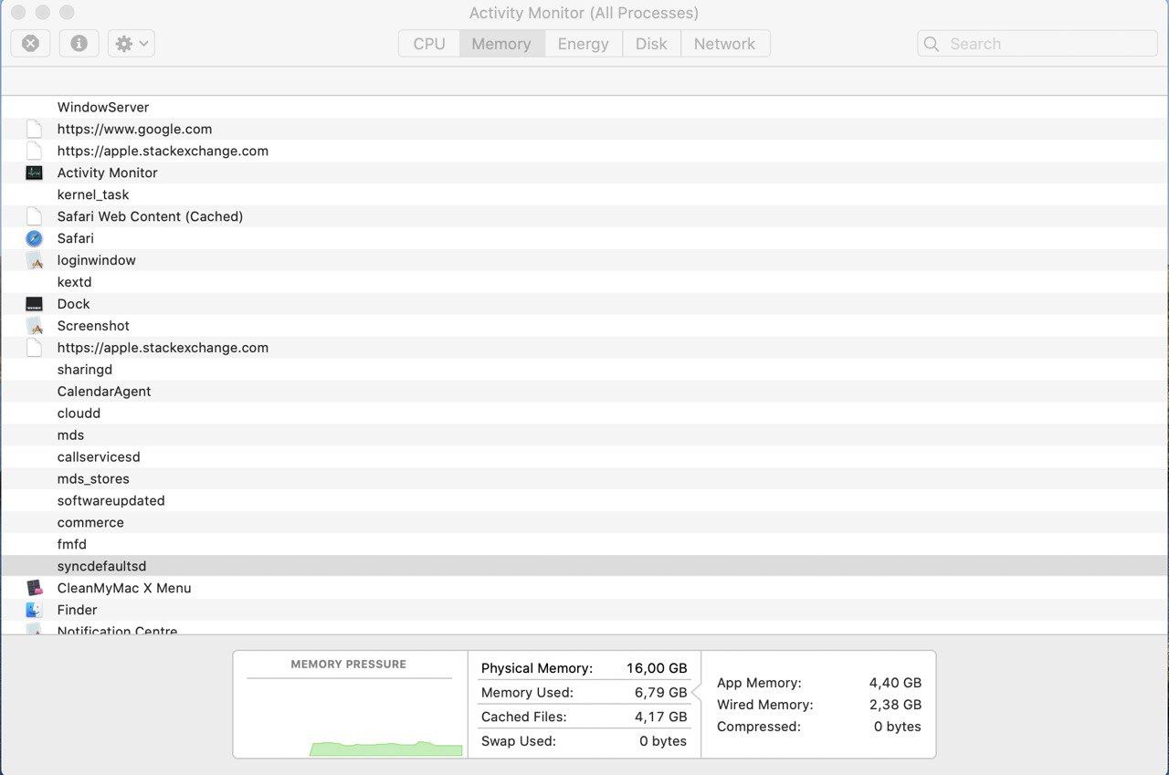Select the Activity Monitor process name

tap(107, 173)
